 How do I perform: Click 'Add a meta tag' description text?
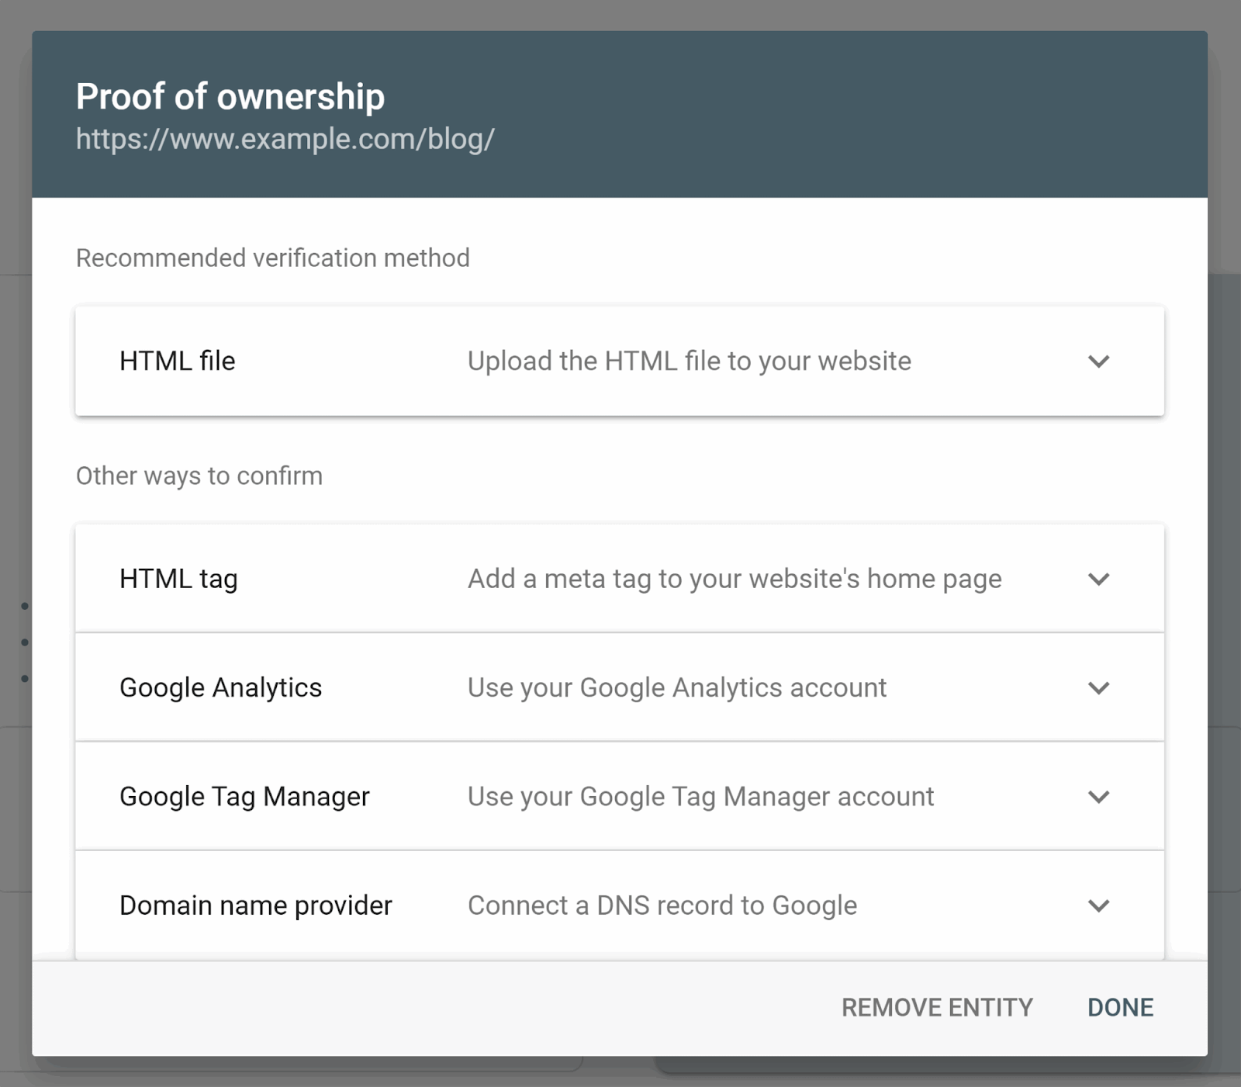coord(734,580)
